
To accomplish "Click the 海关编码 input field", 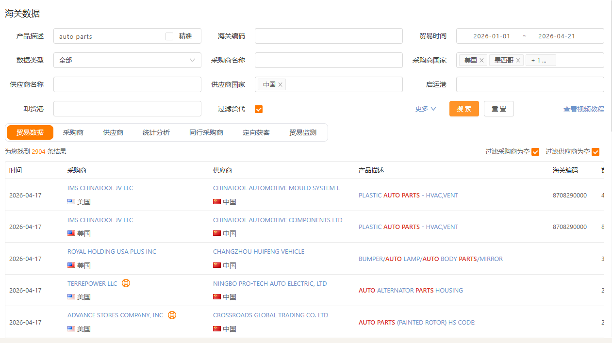I will click(329, 36).
